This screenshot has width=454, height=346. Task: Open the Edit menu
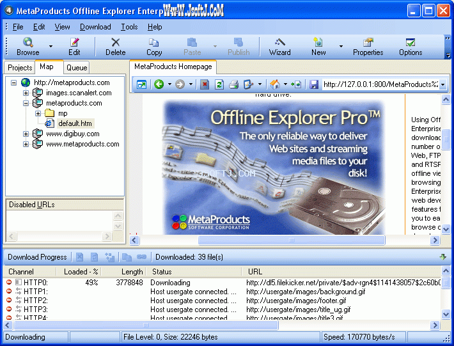click(x=39, y=27)
